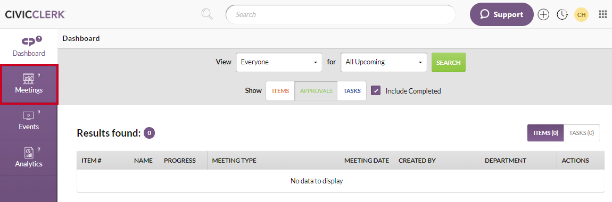Sort by NAME column header
The image size is (612, 202).
coord(143,161)
